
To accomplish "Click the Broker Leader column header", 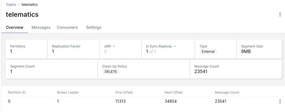I will pyautogui.click(x=68, y=93).
